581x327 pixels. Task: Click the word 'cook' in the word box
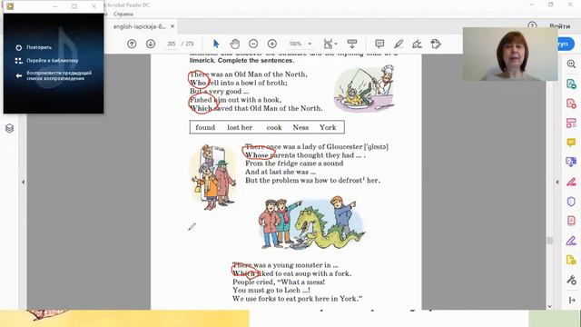[274, 127]
